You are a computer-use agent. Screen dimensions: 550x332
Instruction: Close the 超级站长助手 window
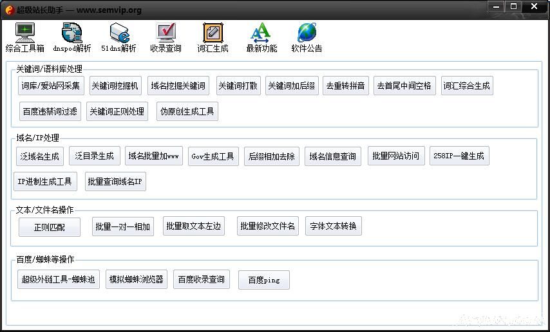(x=535, y=6)
